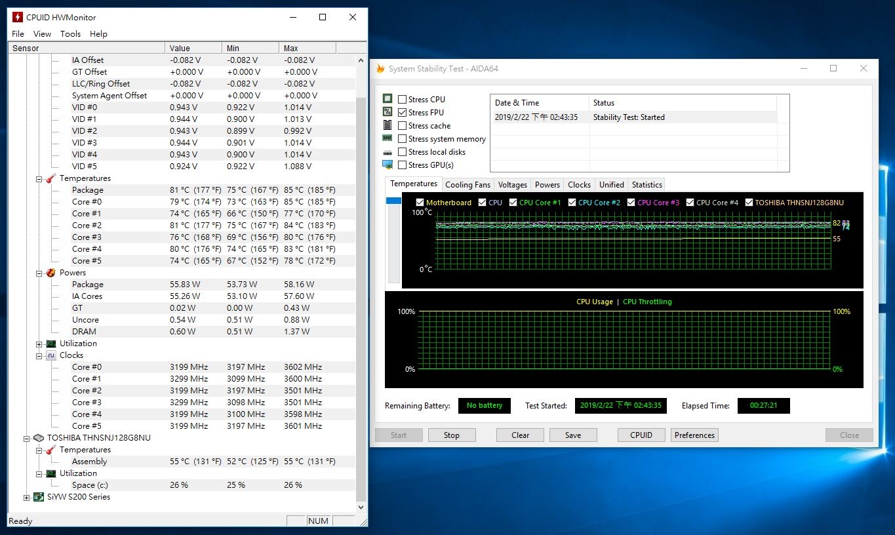Collapse the CPU Temperatures tree node

click(x=39, y=179)
